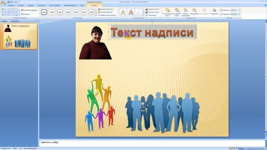Click the Высота height input field
The image size is (267, 150).
(x=234, y=10)
